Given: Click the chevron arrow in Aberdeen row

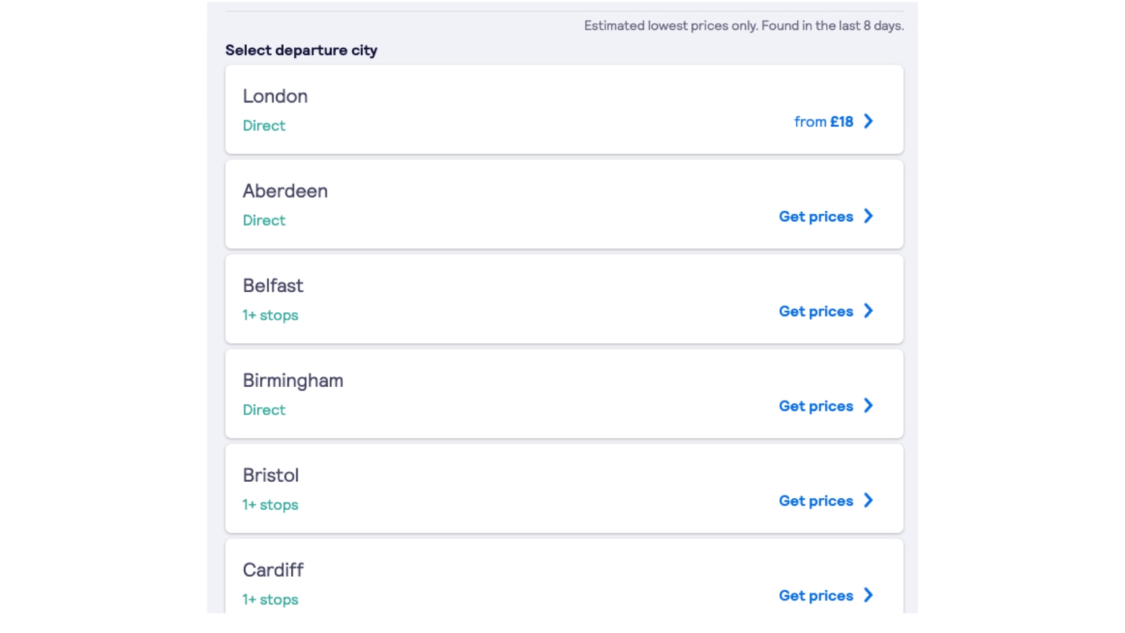Looking at the screenshot, I should click(868, 216).
